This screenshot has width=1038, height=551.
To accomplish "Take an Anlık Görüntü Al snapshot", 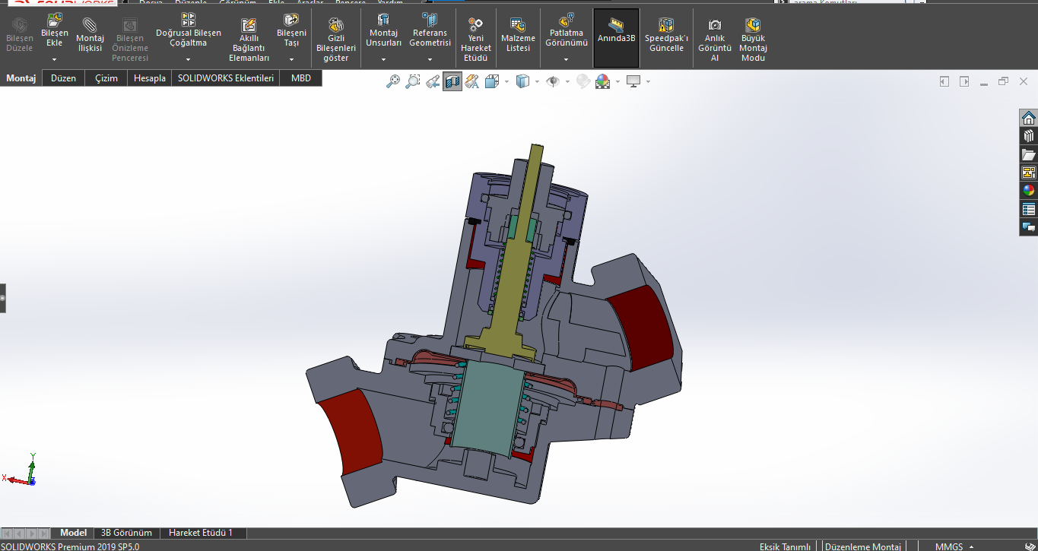I will (x=715, y=40).
